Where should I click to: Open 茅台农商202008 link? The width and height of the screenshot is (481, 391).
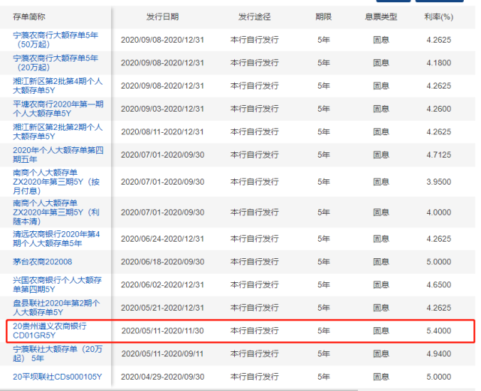42,262
